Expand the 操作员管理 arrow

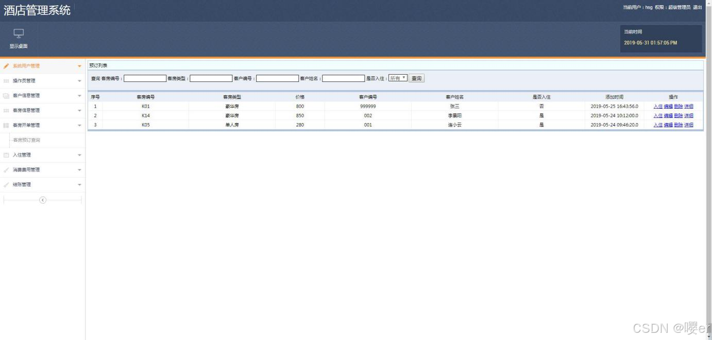(x=79, y=81)
